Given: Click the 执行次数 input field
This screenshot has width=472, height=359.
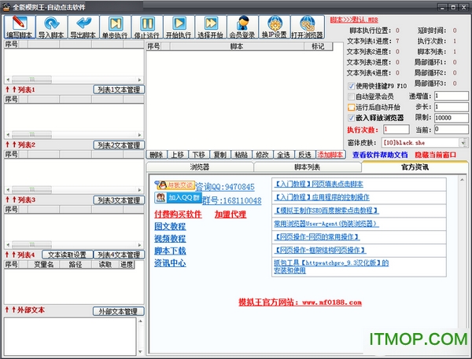Looking at the screenshot, I should [x=396, y=130].
